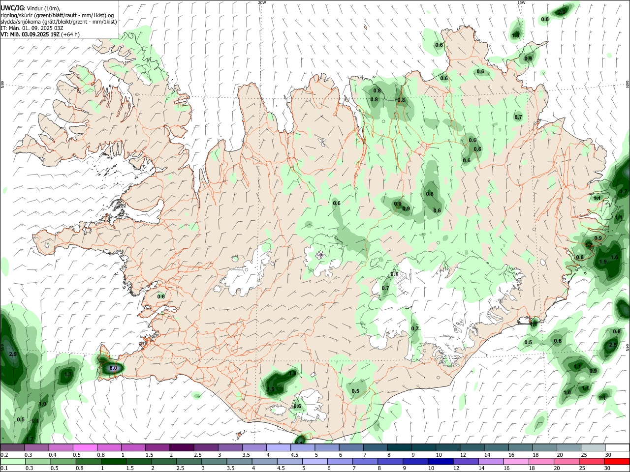This screenshot has height=472, width=630.
Task: Click the 0.1 legend value
Action: click(4, 468)
